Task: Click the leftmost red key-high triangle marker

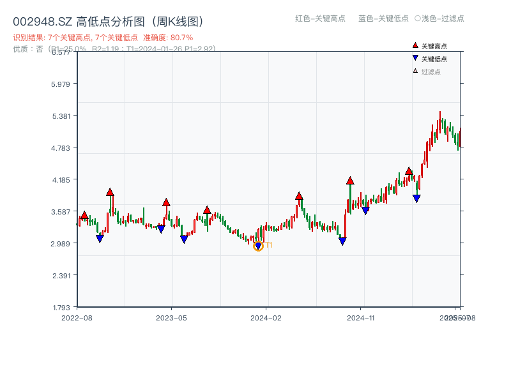Action: 84,215
